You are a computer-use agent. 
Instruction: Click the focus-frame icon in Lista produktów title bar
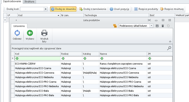click(x=149, y=20)
